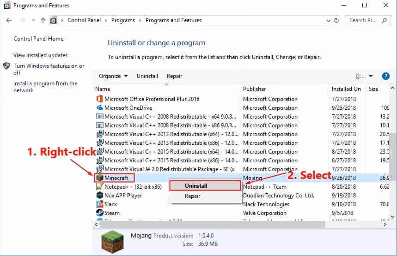Choose Repair from the context menu
397x256 pixels.
pyautogui.click(x=205, y=196)
